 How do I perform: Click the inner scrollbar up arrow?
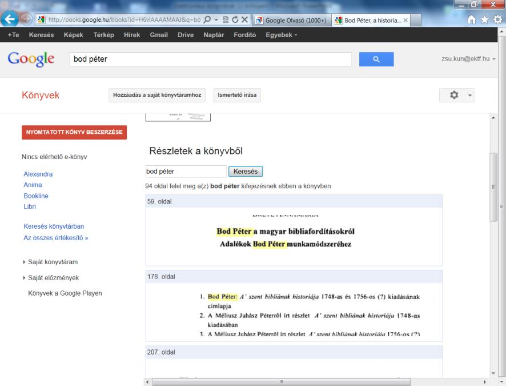pos(493,118)
